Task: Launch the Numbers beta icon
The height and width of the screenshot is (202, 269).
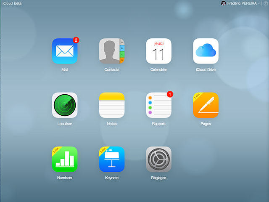Action: (65, 159)
